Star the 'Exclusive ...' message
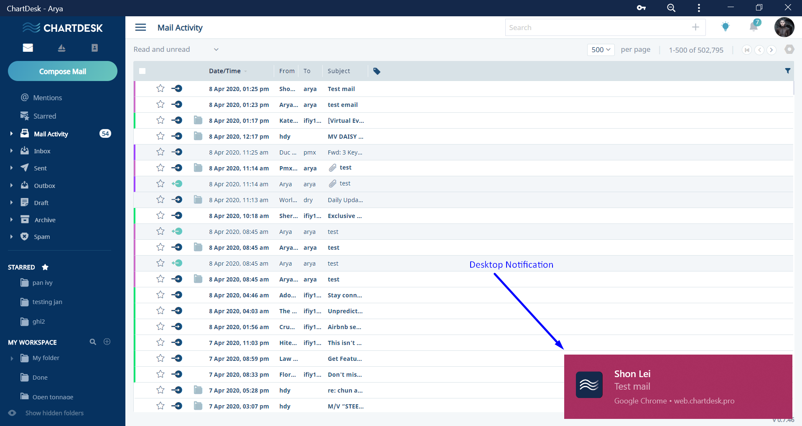The image size is (802, 426). click(160, 216)
